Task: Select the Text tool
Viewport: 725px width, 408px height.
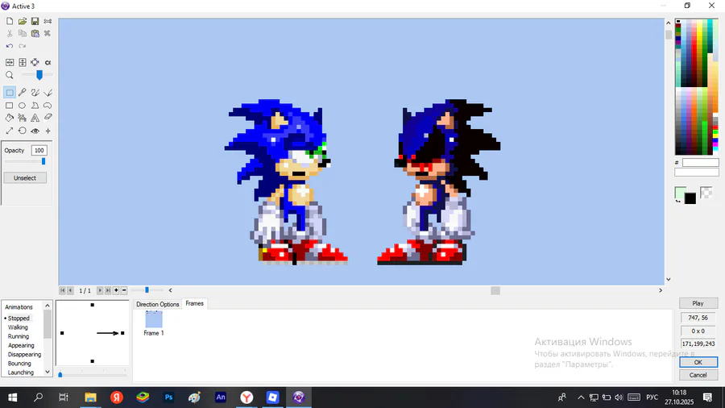Action: 35,118
